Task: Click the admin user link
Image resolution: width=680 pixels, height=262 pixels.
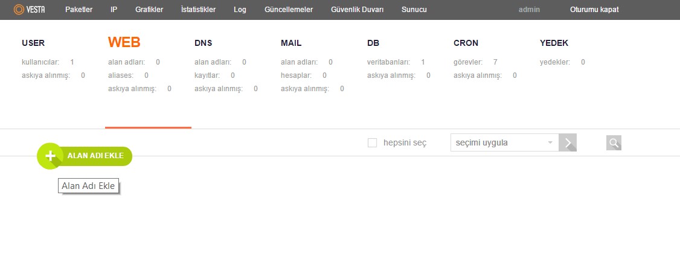Action: (529, 10)
